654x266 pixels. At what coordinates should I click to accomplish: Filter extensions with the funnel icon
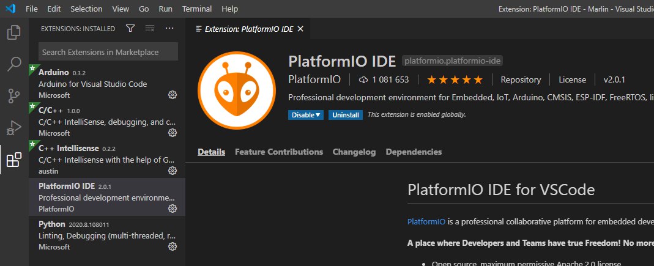(130, 28)
